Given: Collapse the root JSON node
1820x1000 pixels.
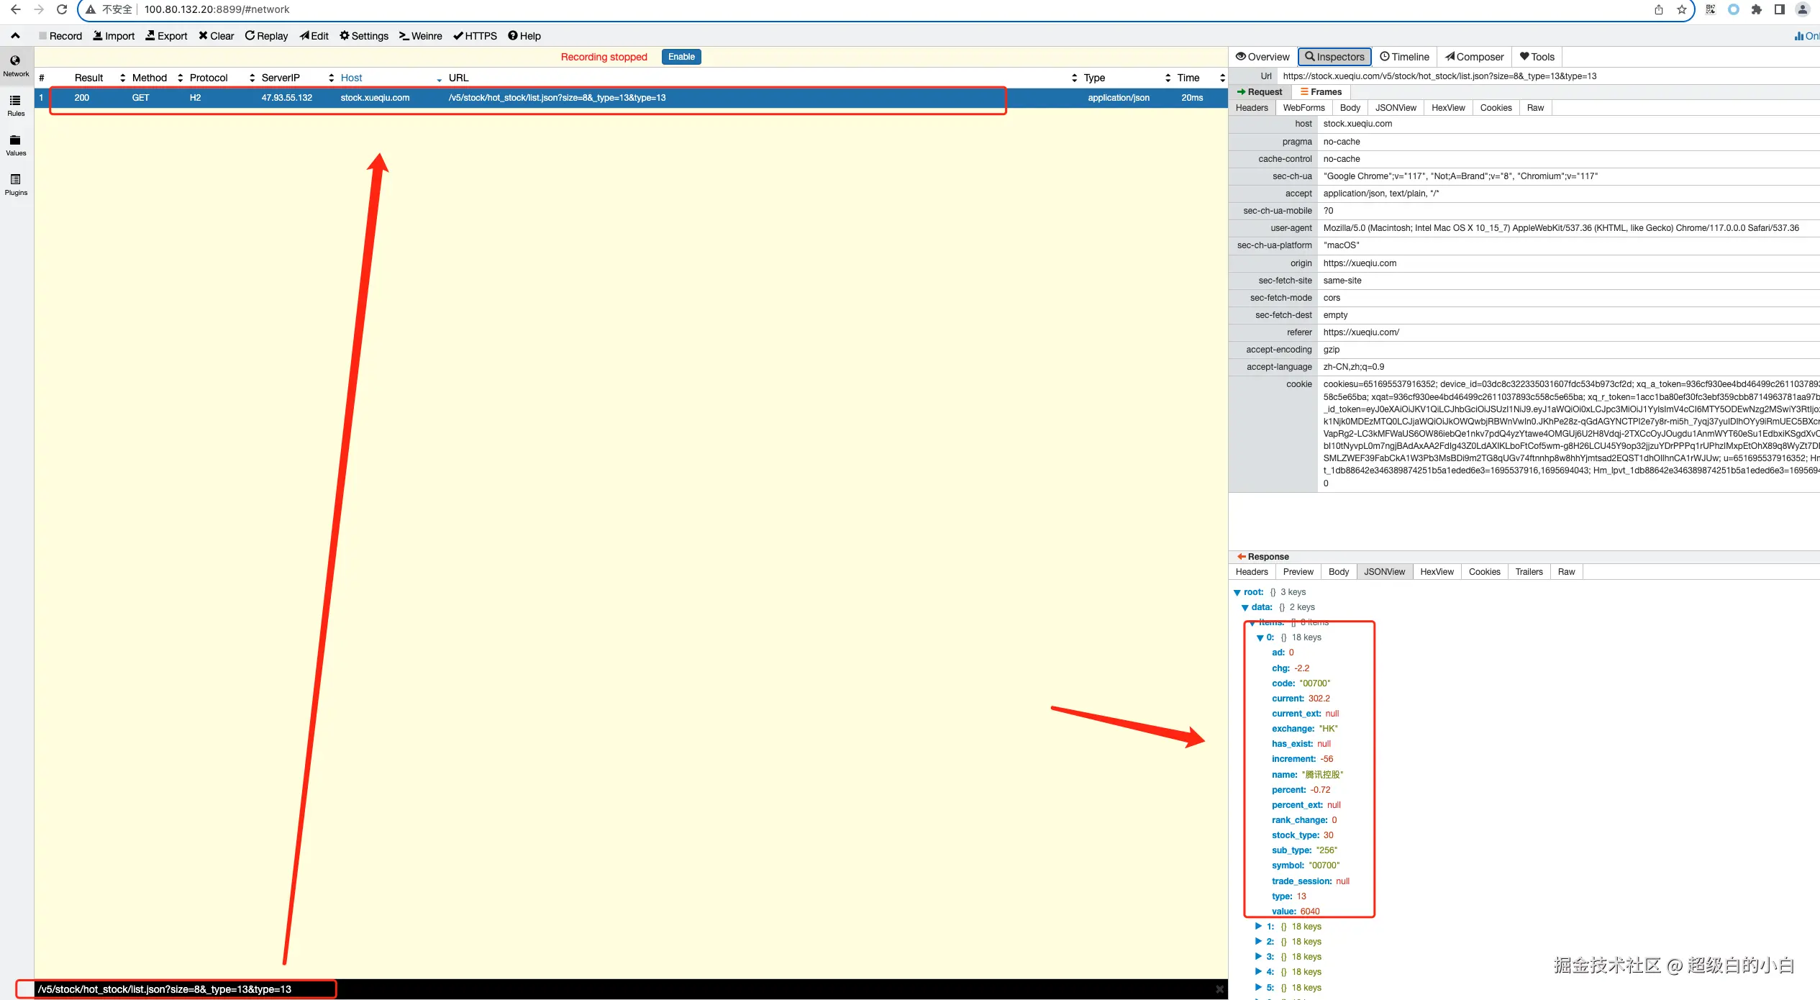Looking at the screenshot, I should (1237, 593).
